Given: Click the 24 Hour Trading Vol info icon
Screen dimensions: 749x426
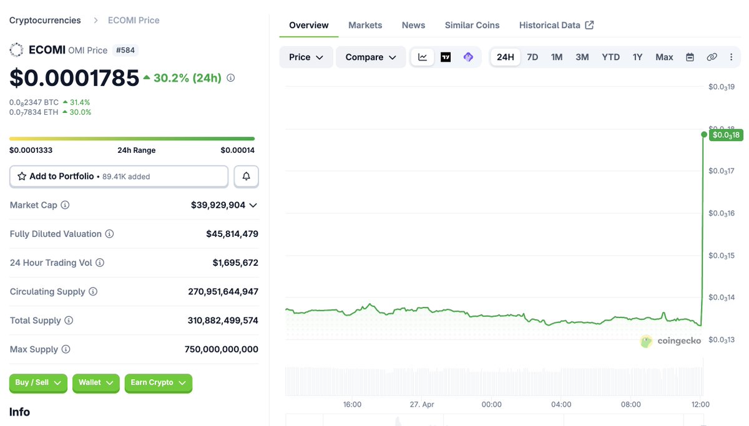Looking at the screenshot, I should (100, 263).
